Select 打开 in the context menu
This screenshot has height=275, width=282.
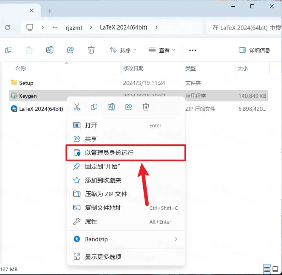coord(126,125)
